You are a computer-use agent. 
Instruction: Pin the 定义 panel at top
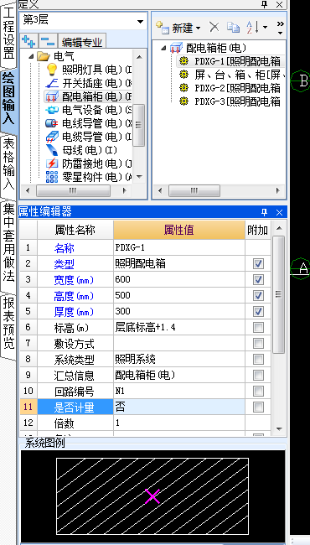(265, 4)
